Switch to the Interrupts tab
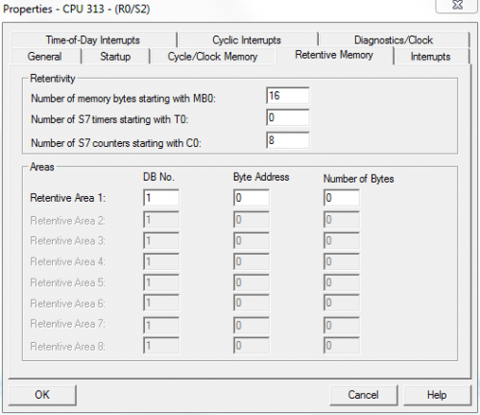 coord(431,57)
